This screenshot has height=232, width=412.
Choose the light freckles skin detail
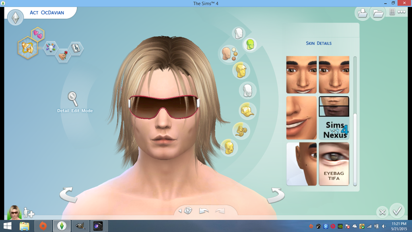coord(301,75)
